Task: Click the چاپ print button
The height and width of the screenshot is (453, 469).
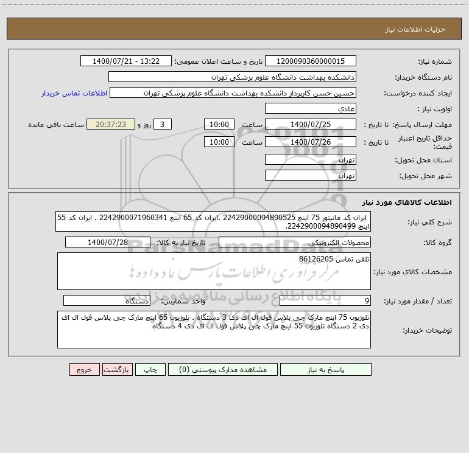Action: tap(150, 369)
